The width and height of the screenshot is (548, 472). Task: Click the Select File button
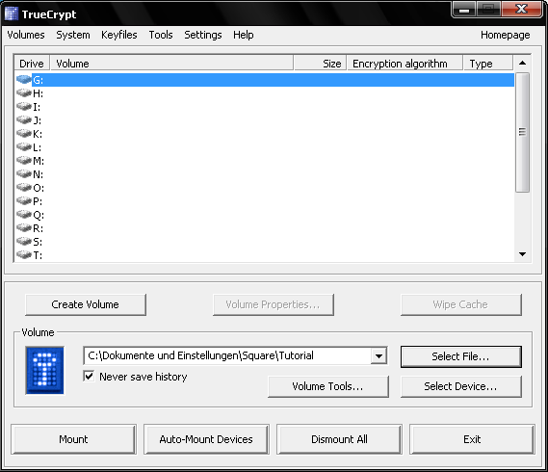[x=461, y=356]
